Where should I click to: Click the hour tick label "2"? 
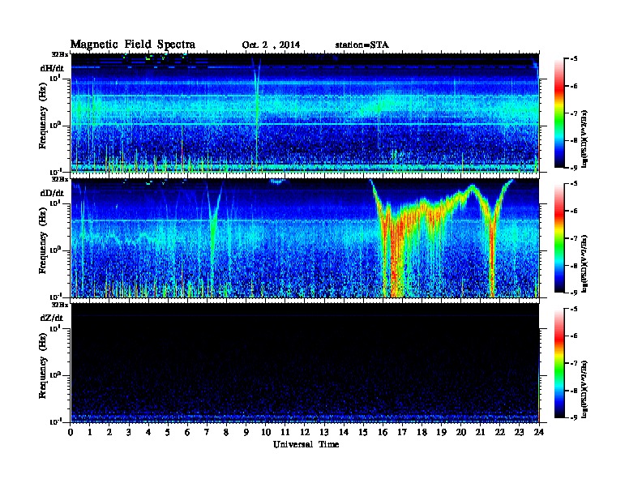(109, 433)
